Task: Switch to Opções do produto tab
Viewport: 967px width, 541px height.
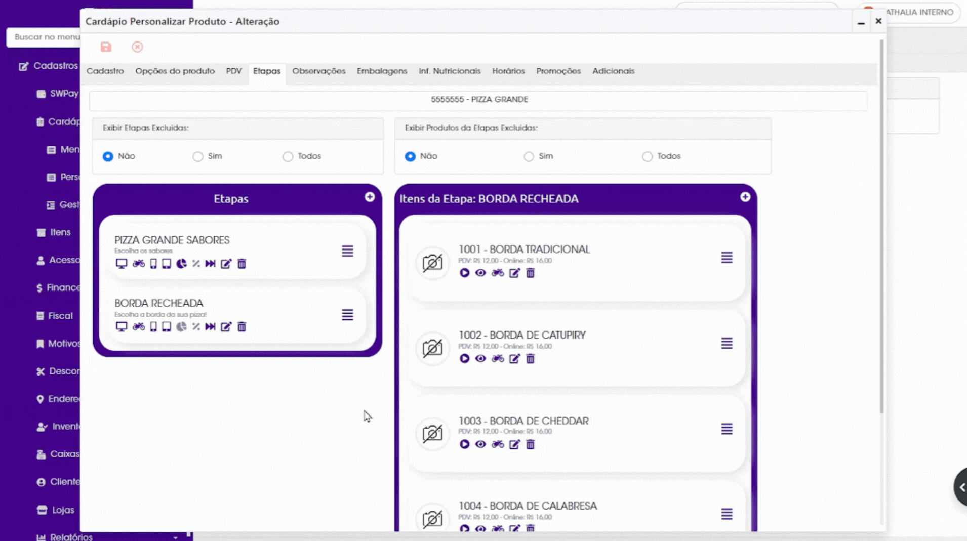Action: tap(175, 71)
